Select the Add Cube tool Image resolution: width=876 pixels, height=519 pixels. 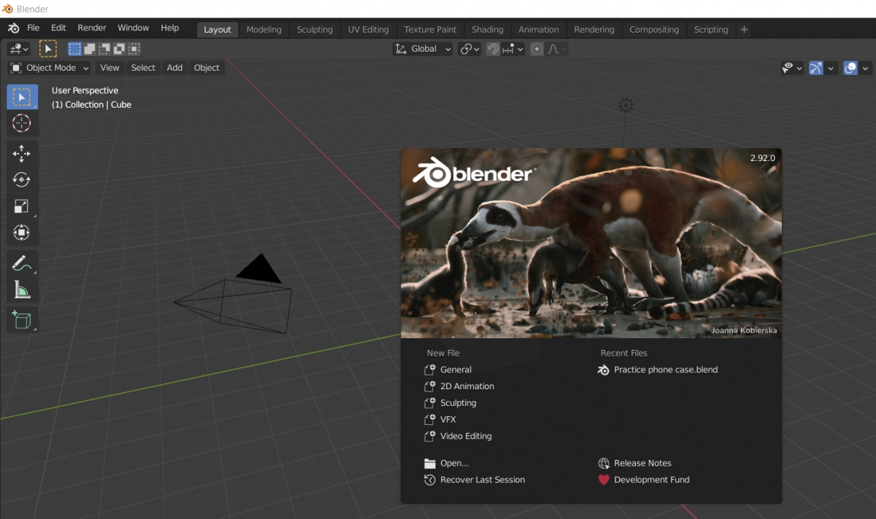(x=22, y=319)
